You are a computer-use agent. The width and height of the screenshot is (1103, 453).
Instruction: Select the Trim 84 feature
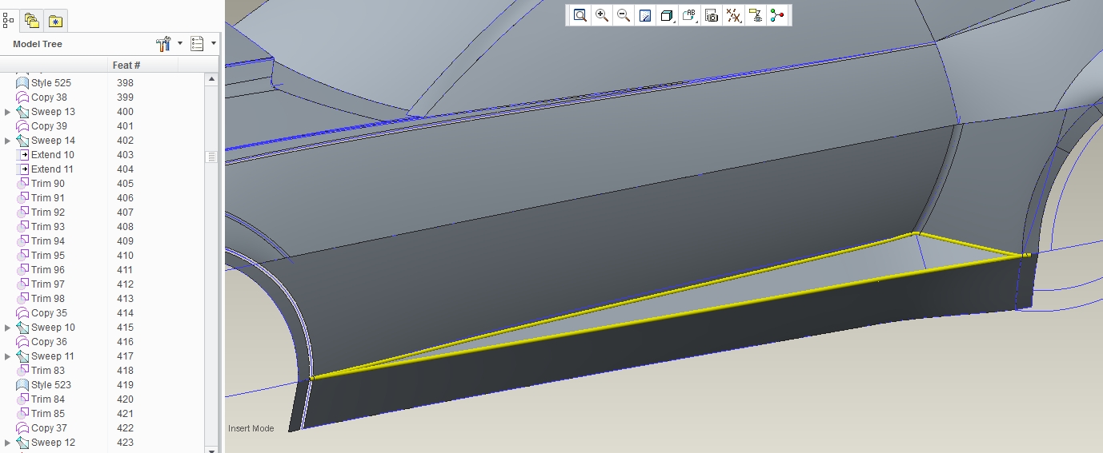pos(48,399)
